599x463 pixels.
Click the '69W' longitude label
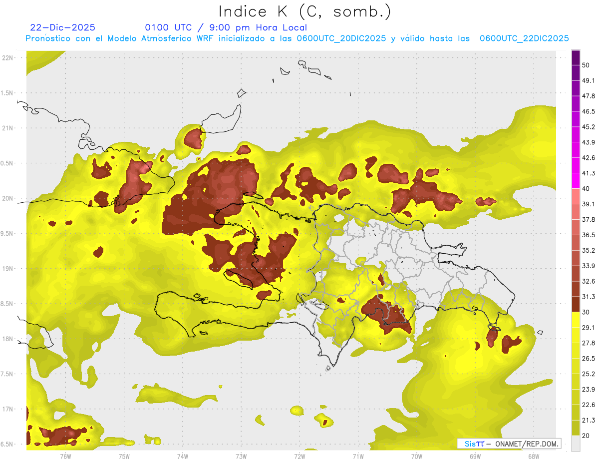click(x=475, y=457)
